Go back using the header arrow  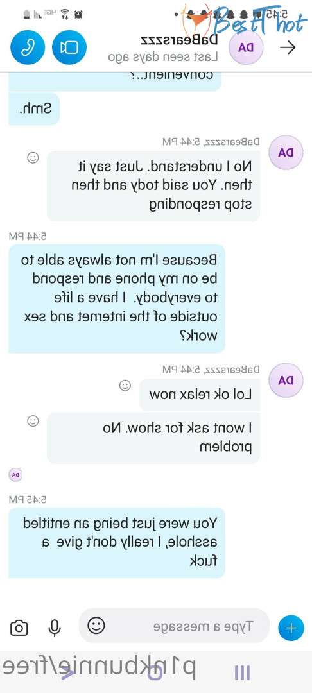[288, 47]
